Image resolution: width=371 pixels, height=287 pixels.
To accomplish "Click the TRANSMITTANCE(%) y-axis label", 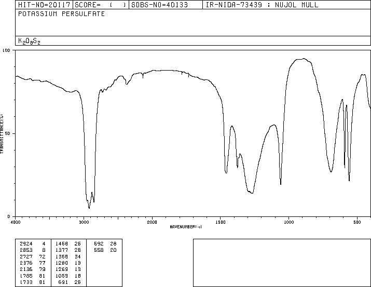I will point(2,134).
